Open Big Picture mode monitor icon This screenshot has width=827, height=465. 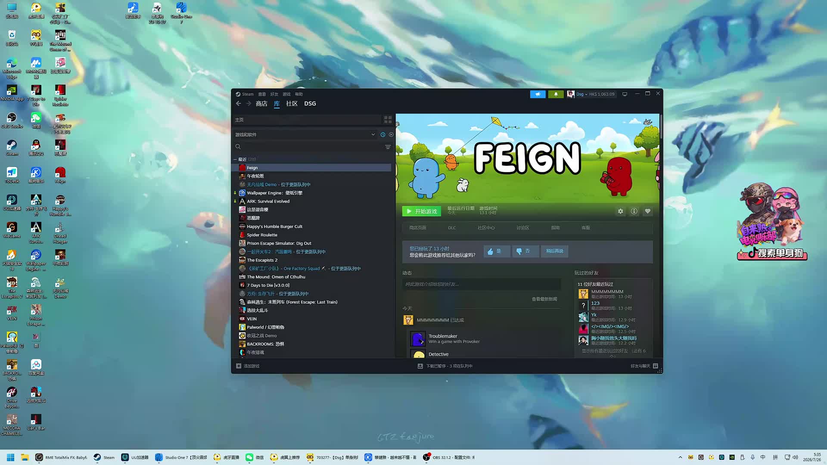pos(625,94)
